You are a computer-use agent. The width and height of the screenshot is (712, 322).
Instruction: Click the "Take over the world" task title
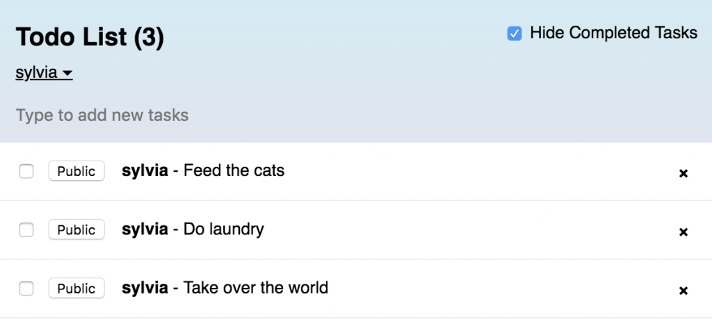pyautogui.click(x=255, y=287)
